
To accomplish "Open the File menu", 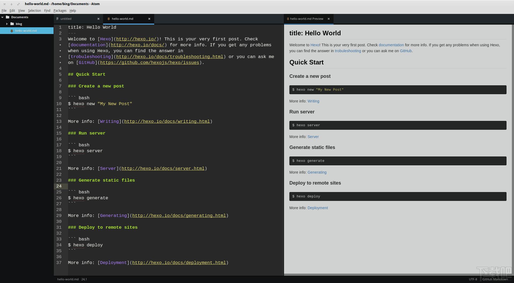I will coord(4,11).
